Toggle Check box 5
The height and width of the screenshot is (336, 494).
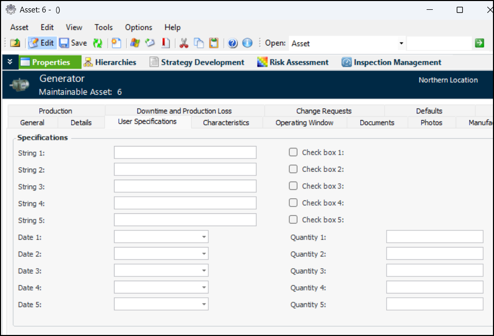click(x=293, y=220)
